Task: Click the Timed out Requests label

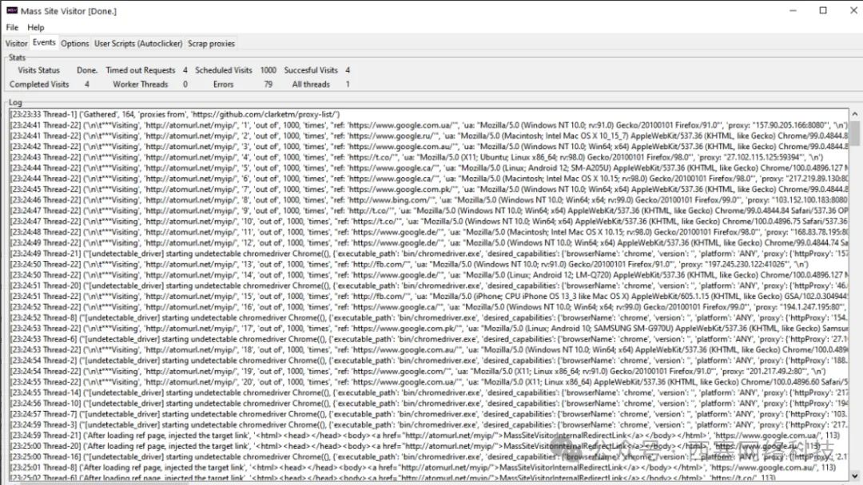Action: coord(141,70)
